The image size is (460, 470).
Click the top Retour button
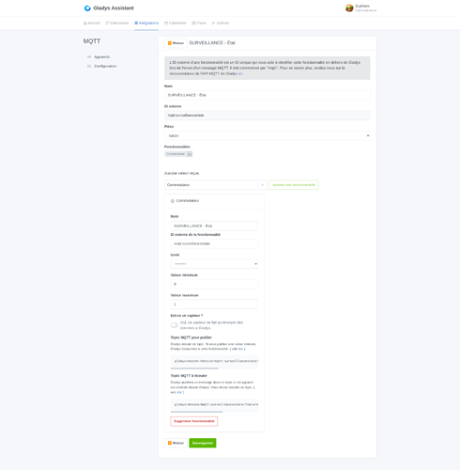tap(176, 43)
